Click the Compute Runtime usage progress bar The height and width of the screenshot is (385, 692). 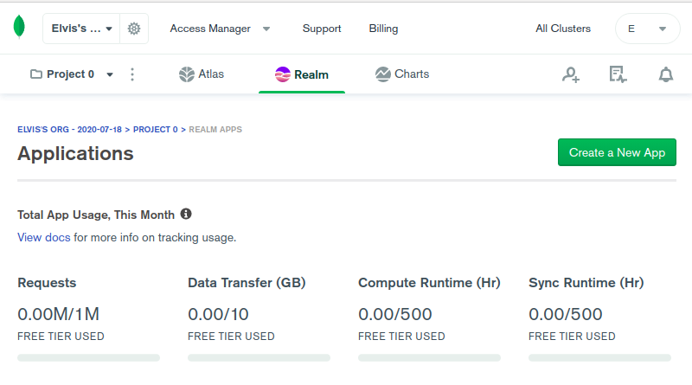(429, 357)
